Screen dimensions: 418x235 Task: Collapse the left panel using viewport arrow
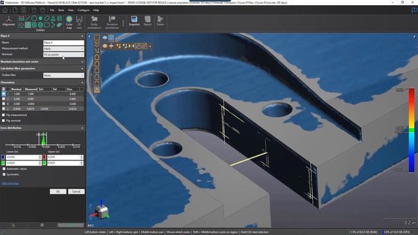tap(89, 37)
